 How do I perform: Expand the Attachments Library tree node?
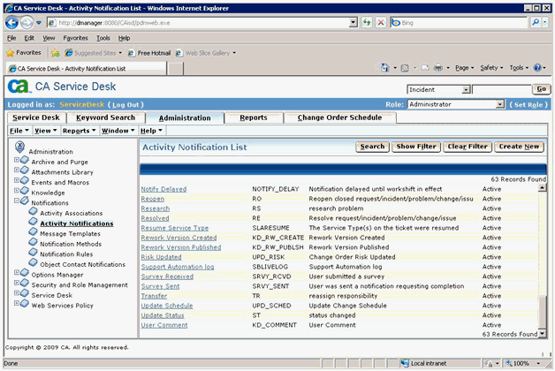tap(16, 170)
